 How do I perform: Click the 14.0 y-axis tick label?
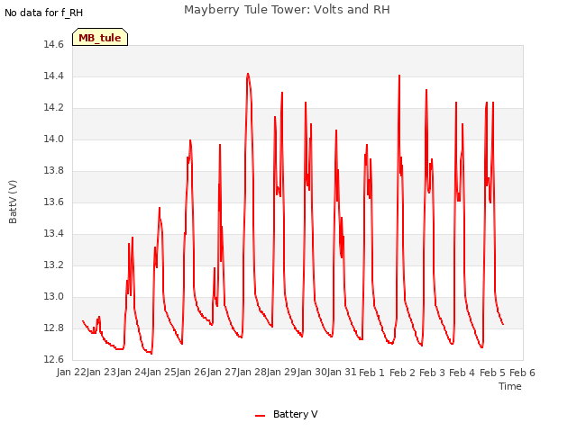point(54,139)
